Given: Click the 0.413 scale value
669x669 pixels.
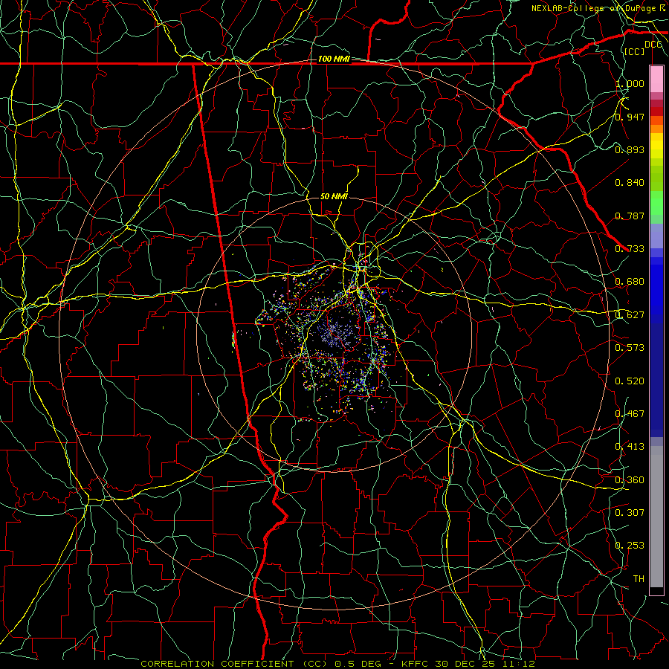Looking at the screenshot, I should point(630,447).
